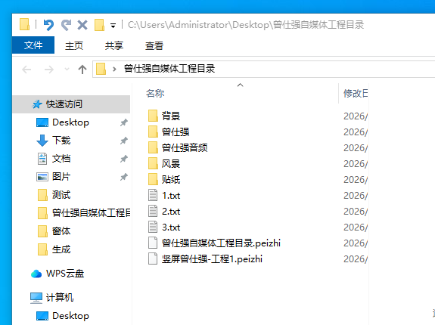Click the partially visible 修改日期 column header
This screenshot has width=435, height=325.
coord(356,94)
